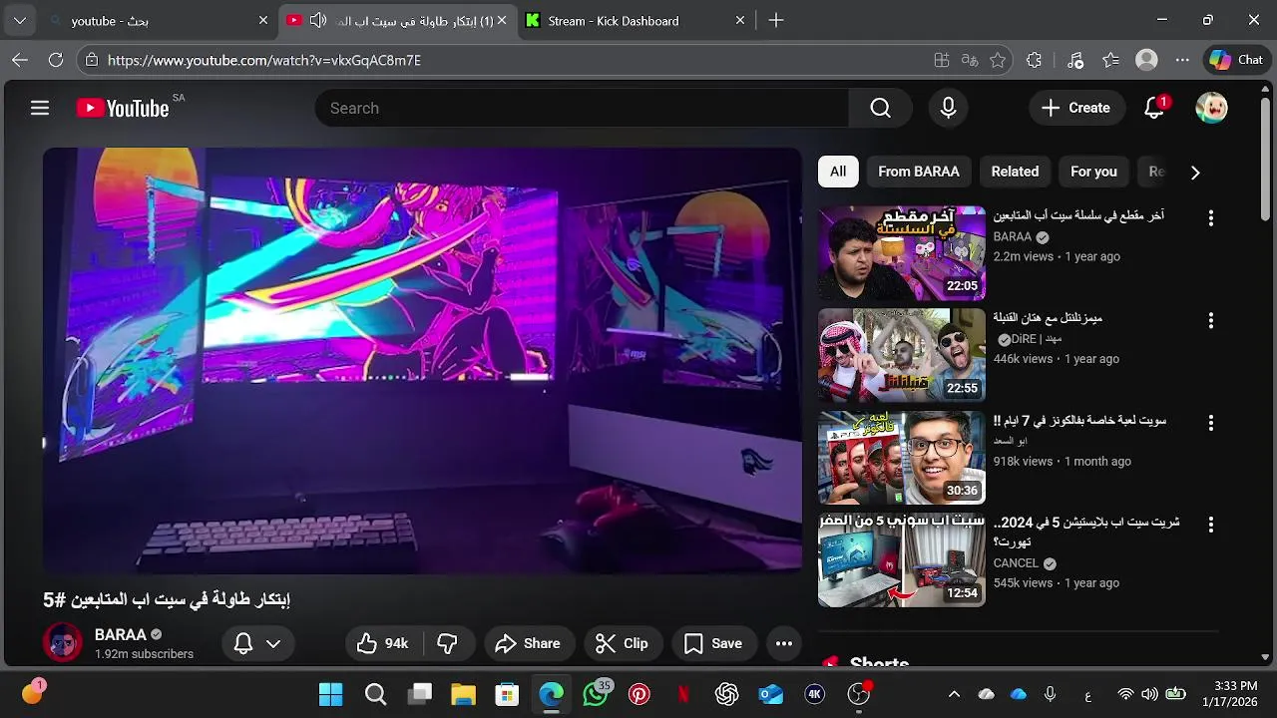Open in app icon in address bar
This screenshot has height=718, width=1277.
click(x=941, y=60)
